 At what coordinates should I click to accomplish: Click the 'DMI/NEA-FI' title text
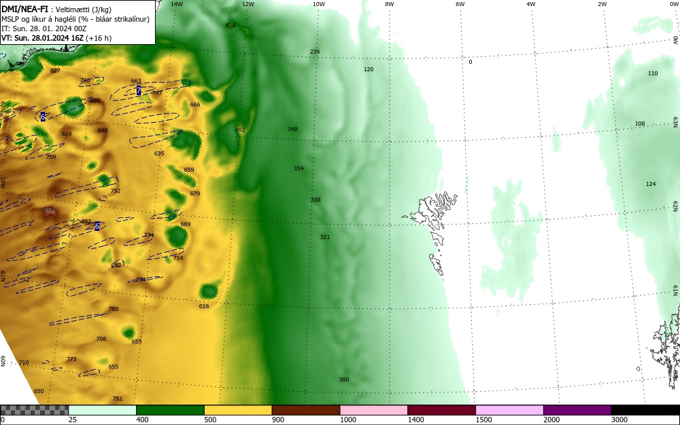(x=24, y=10)
